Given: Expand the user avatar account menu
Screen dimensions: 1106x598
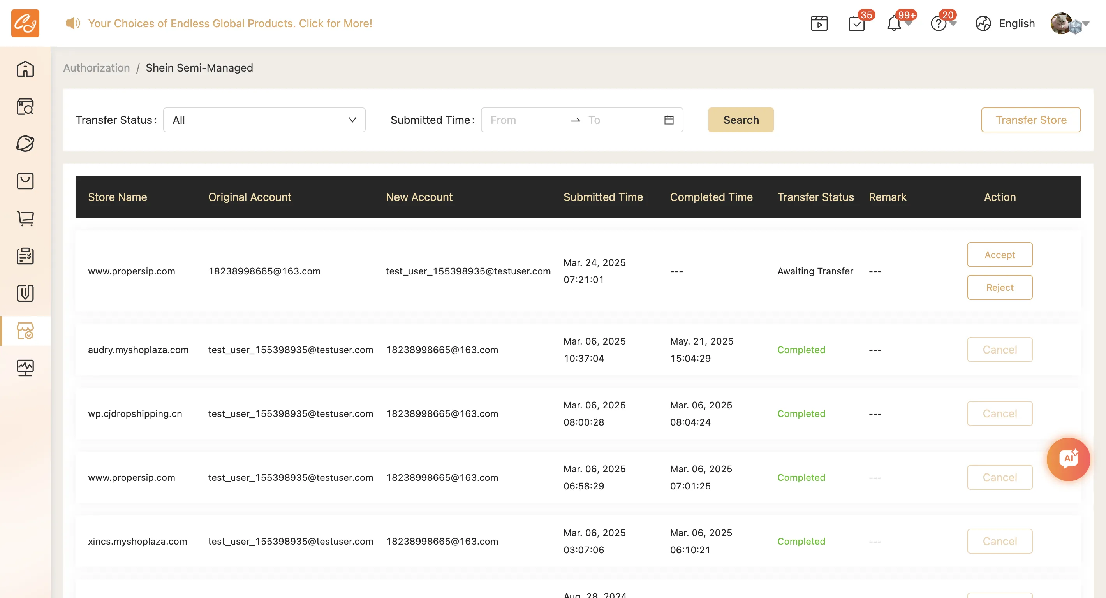Looking at the screenshot, I should click(x=1069, y=23).
